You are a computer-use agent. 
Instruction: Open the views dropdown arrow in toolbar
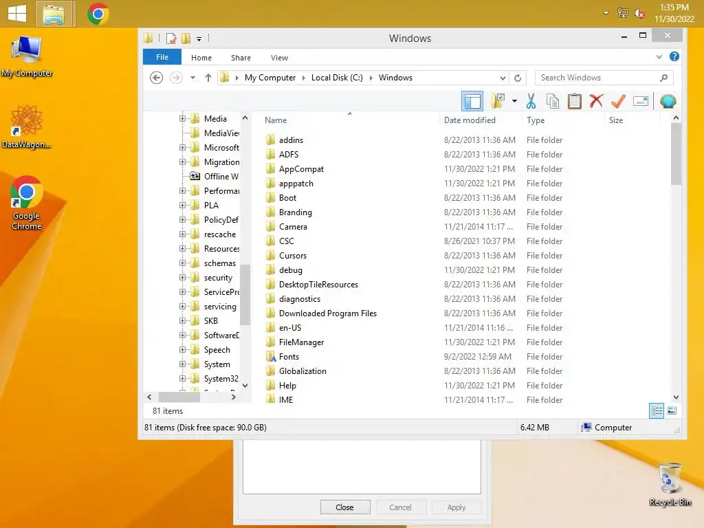click(514, 102)
